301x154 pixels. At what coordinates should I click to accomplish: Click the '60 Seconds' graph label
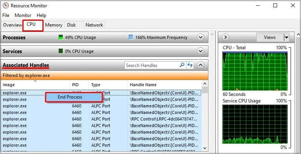click(x=234, y=94)
